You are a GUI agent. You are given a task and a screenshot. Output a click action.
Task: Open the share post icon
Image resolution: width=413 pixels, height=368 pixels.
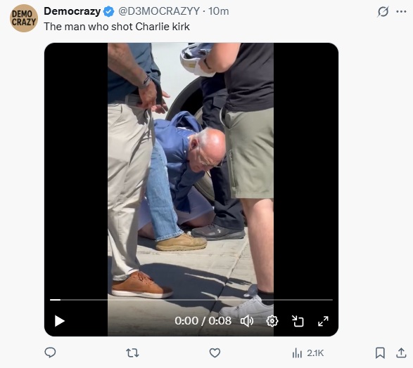pos(401,353)
